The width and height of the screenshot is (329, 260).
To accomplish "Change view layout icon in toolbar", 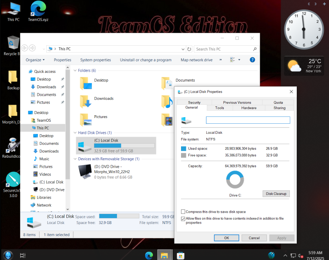I will tap(232, 60).
